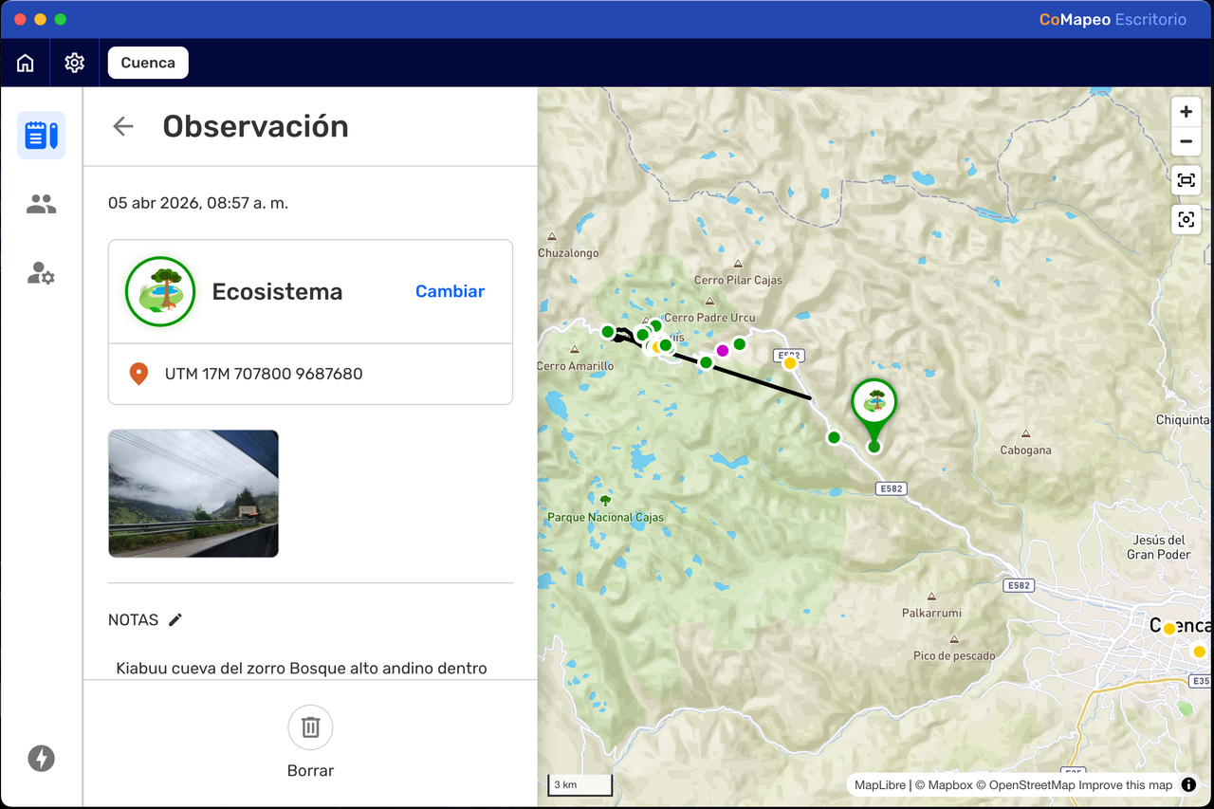1214x809 pixels.
Task: Click the fit-bounds map control icon
Action: coord(1186,180)
